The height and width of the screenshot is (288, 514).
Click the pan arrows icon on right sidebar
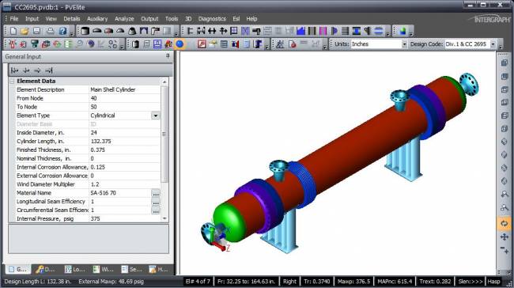505,237
